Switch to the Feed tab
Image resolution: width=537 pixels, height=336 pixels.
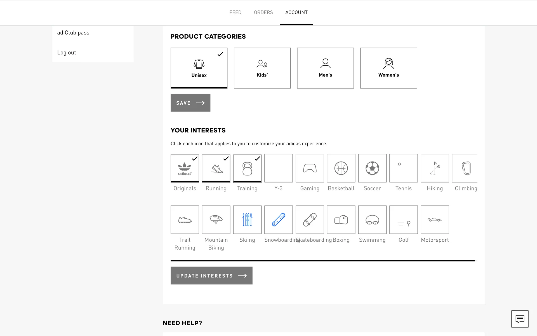(x=235, y=12)
